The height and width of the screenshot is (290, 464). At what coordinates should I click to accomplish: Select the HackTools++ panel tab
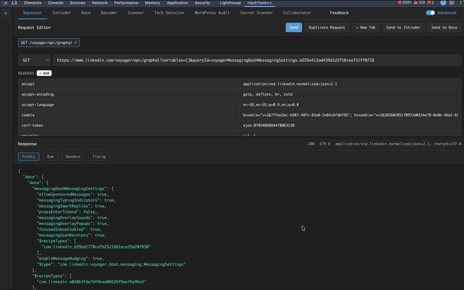coord(260,3)
